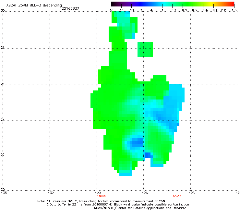Click the colorbar tick label -0.5
Image resolution: width=240 pixels, height=210 pixels.
(193, 10)
